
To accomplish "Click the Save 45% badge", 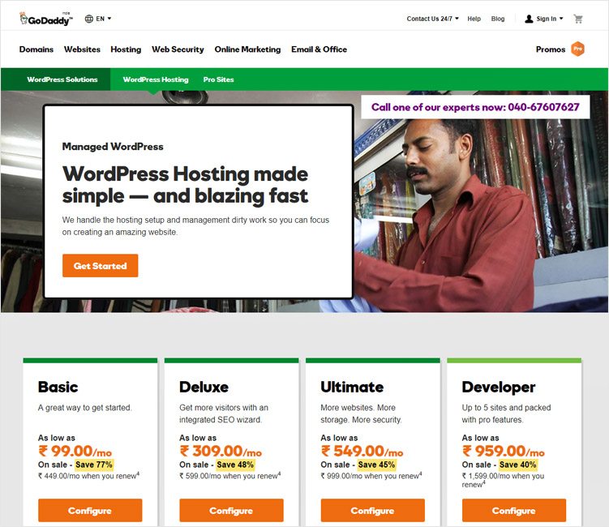I will point(377,465).
